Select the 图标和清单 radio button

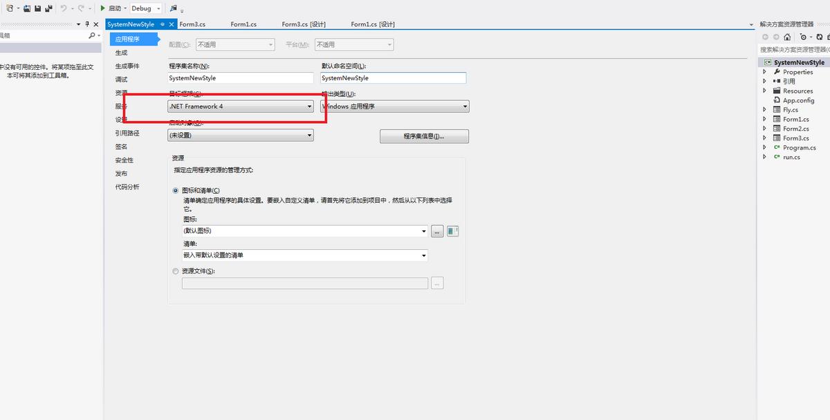pyautogui.click(x=176, y=190)
